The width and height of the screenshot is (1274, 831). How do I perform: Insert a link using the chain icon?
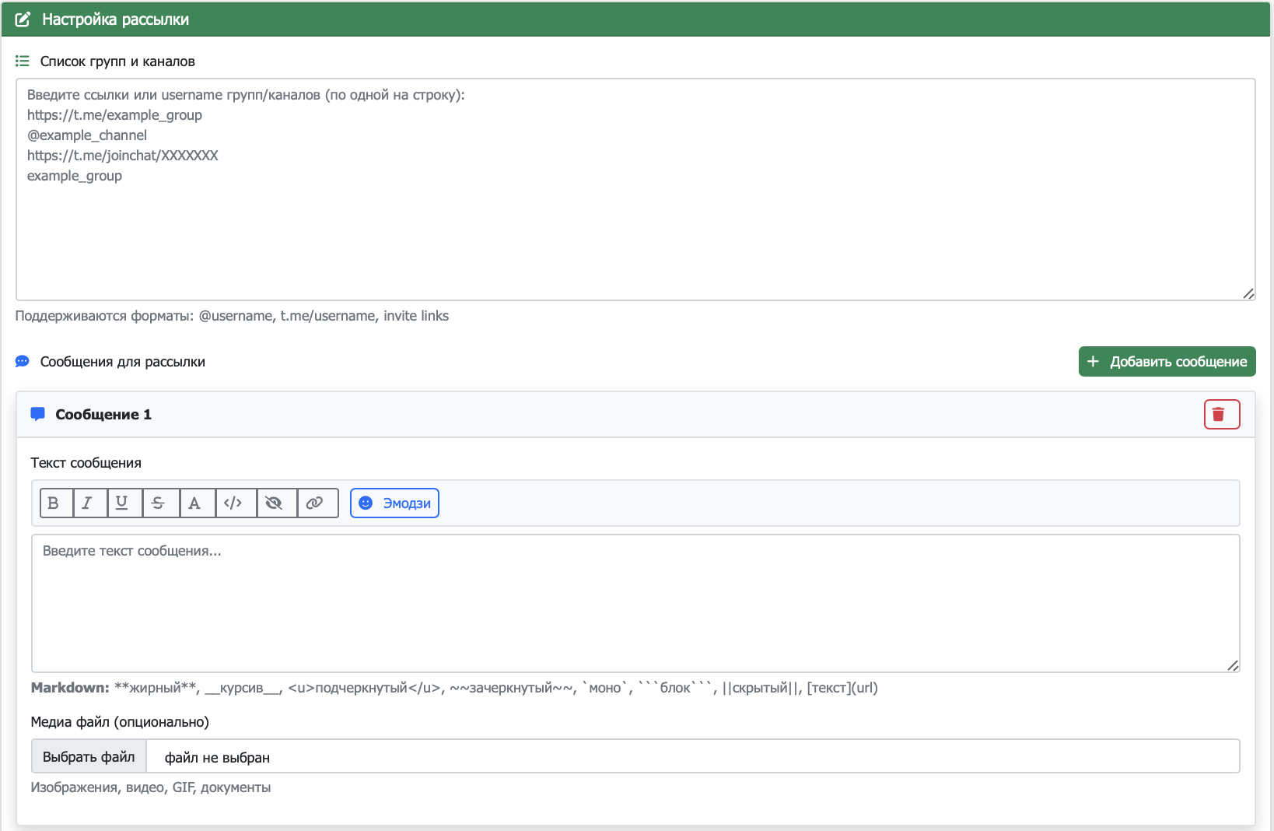(x=315, y=503)
